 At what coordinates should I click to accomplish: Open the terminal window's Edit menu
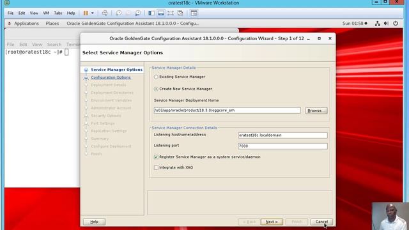tap(23, 45)
